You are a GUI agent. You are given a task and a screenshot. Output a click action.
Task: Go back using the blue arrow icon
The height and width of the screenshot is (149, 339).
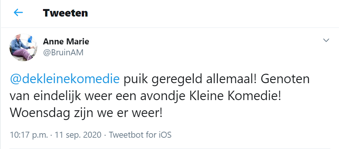pyautogui.click(x=18, y=13)
